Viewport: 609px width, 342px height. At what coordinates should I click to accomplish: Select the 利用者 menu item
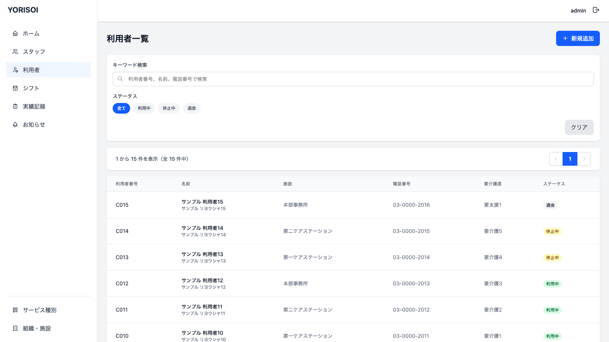48,70
